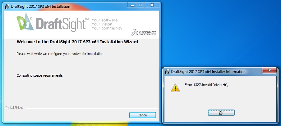Click the 'Your community.' tagline text
Image resolution: width=281 pixels, height=126 pixels.
(108, 28)
